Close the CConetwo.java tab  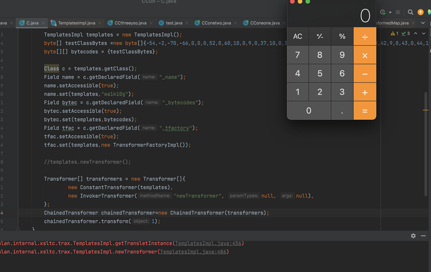pyautogui.click(x=235, y=23)
